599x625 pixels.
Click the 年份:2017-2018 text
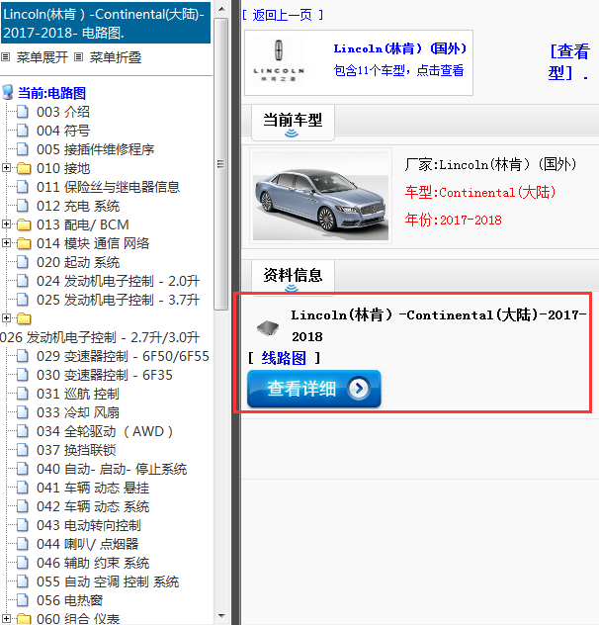tap(453, 220)
